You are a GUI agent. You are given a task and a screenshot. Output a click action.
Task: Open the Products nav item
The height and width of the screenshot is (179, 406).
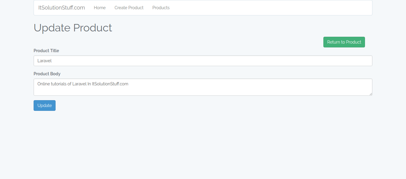(161, 8)
